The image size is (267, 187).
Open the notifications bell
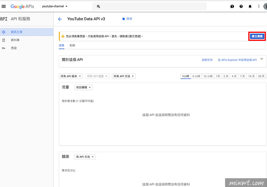(x=250, y=6)
